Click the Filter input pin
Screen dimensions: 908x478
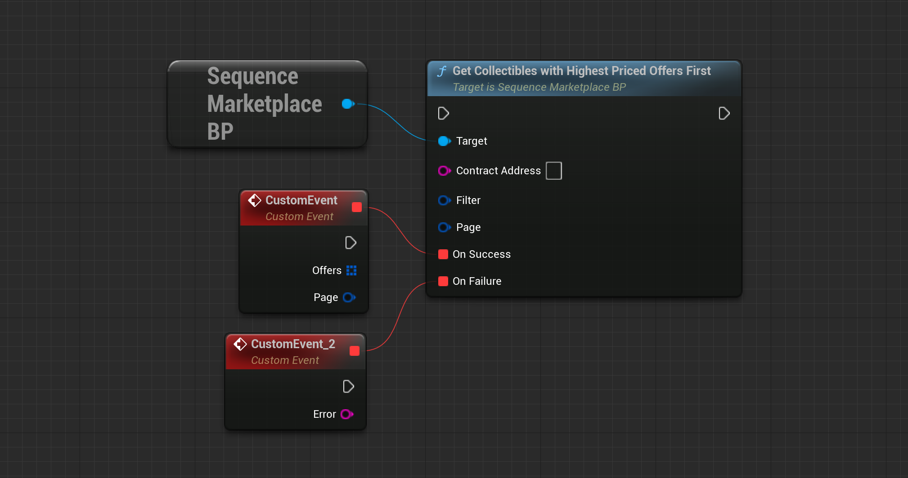tap(444, 200)
